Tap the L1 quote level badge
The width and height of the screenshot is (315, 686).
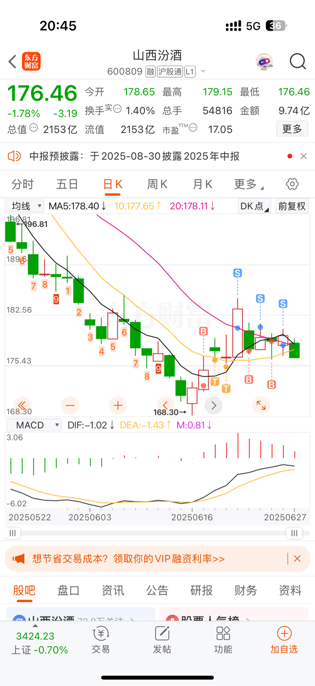(189, 72)
